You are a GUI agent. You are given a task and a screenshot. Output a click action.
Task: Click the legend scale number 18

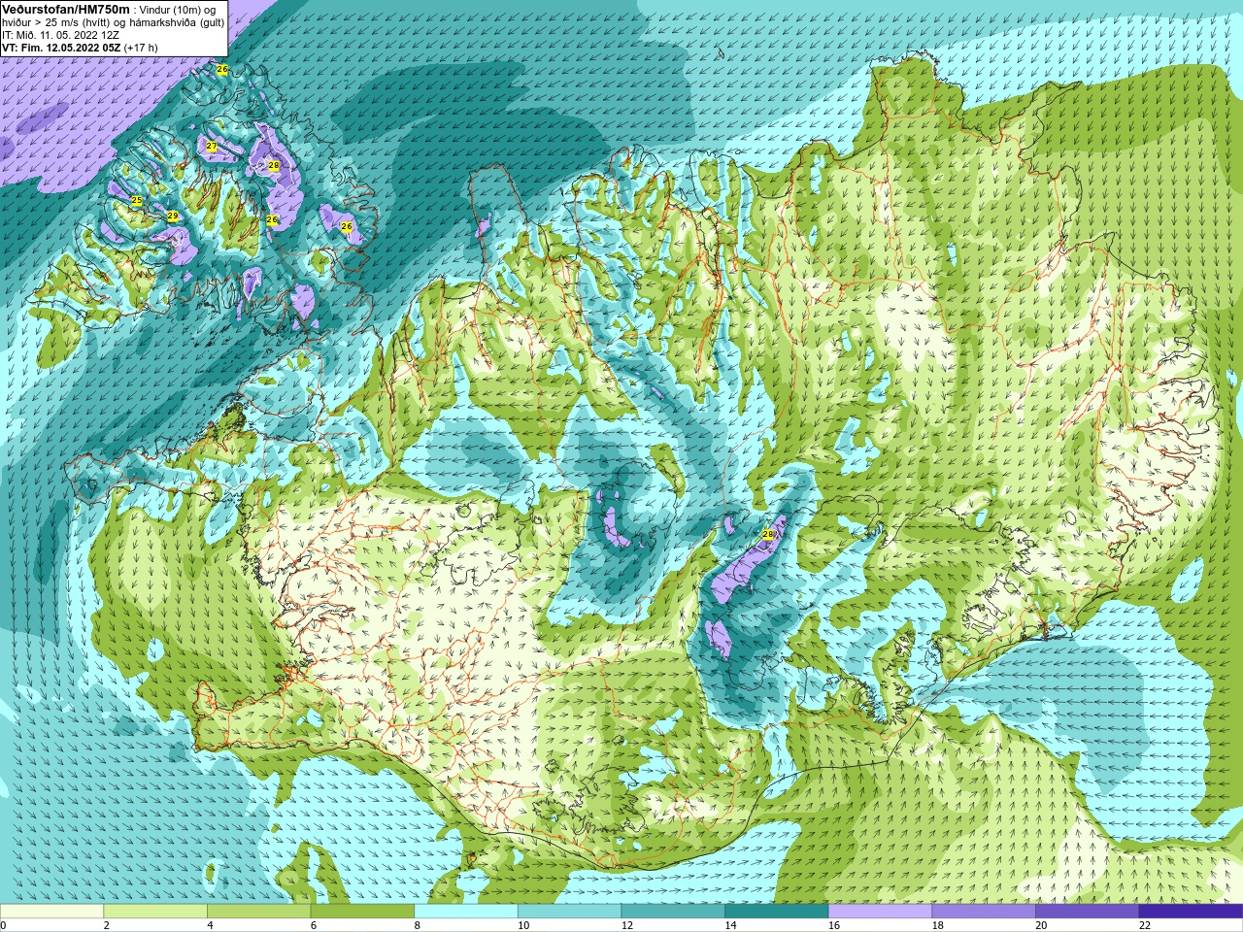pos(937,925)
